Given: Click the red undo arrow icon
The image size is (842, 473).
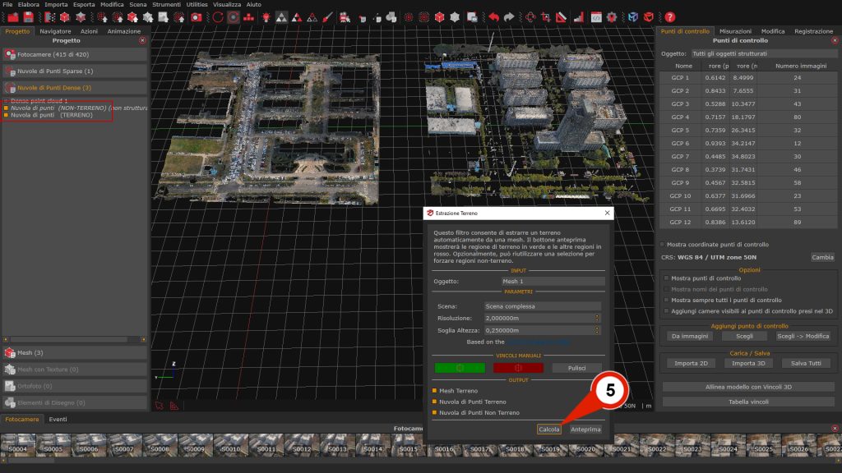Looking at the screenshot, I should pyautogui.click(x=493, y=17).
